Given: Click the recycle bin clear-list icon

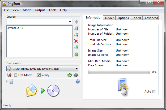Looking at the screenshot, I should point(76,47).
